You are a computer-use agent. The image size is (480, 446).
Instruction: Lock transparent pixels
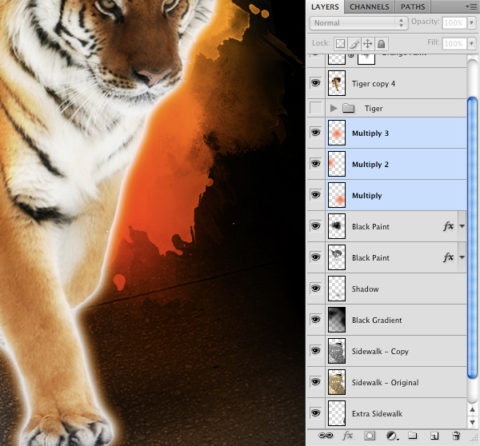(340, 44)
